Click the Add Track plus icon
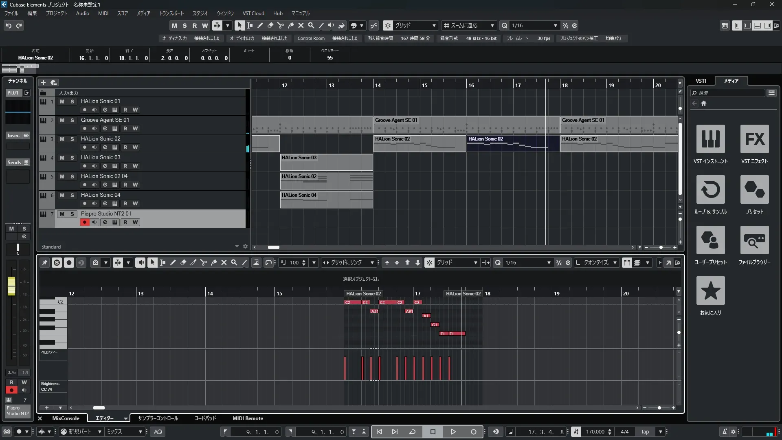Viewport: 782px width, 440px height. (x=43, y=82)
